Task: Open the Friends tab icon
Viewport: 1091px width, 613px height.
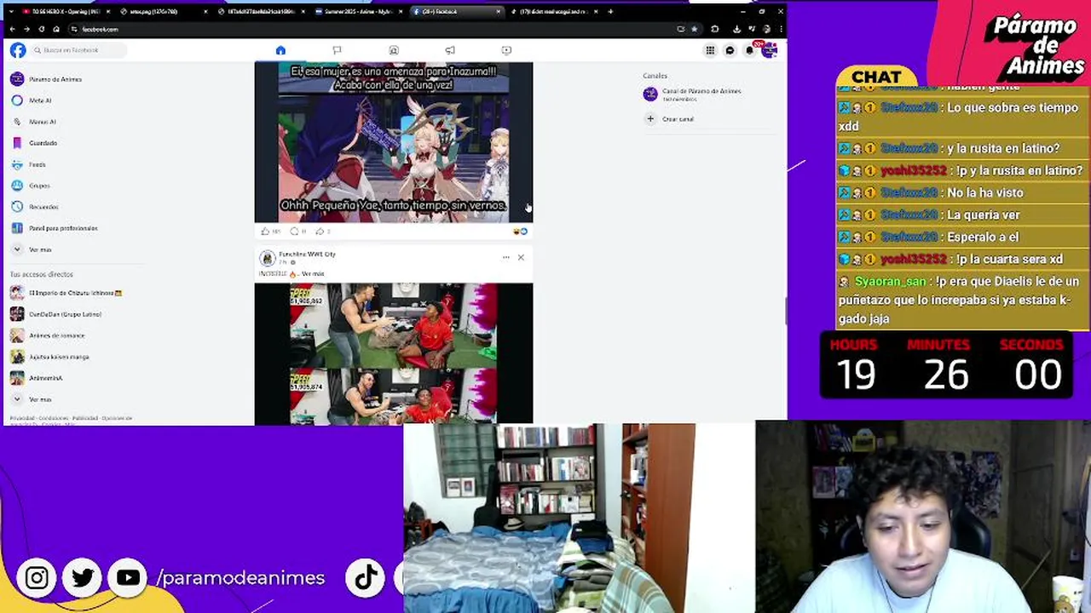Action: click(x=394, y=50)
